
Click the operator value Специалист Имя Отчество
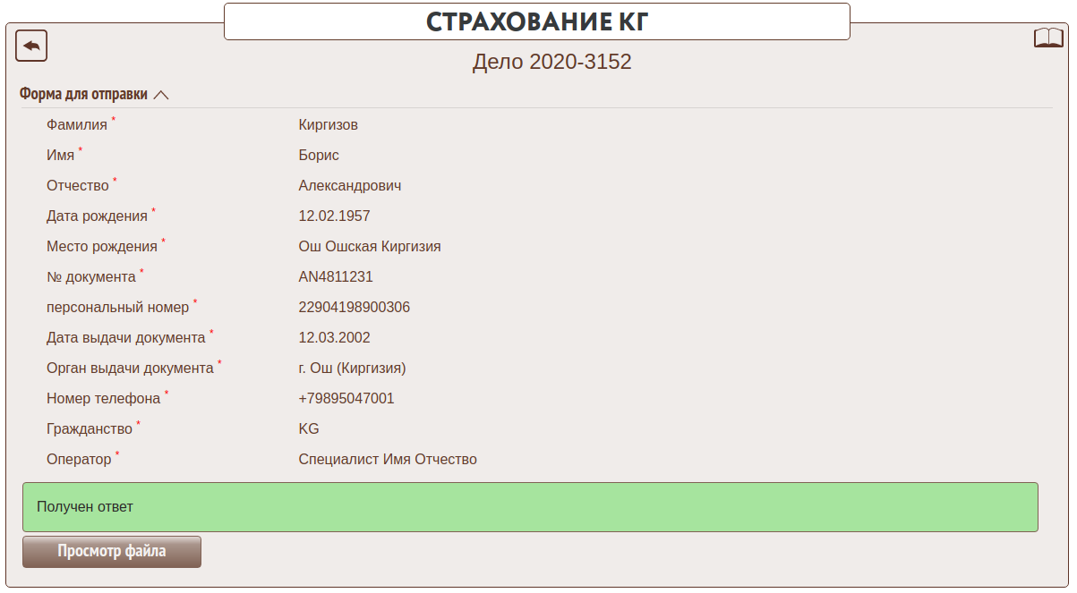click(387, 460)
